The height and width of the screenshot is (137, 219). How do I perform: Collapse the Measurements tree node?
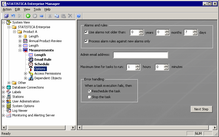click(20, 50)
